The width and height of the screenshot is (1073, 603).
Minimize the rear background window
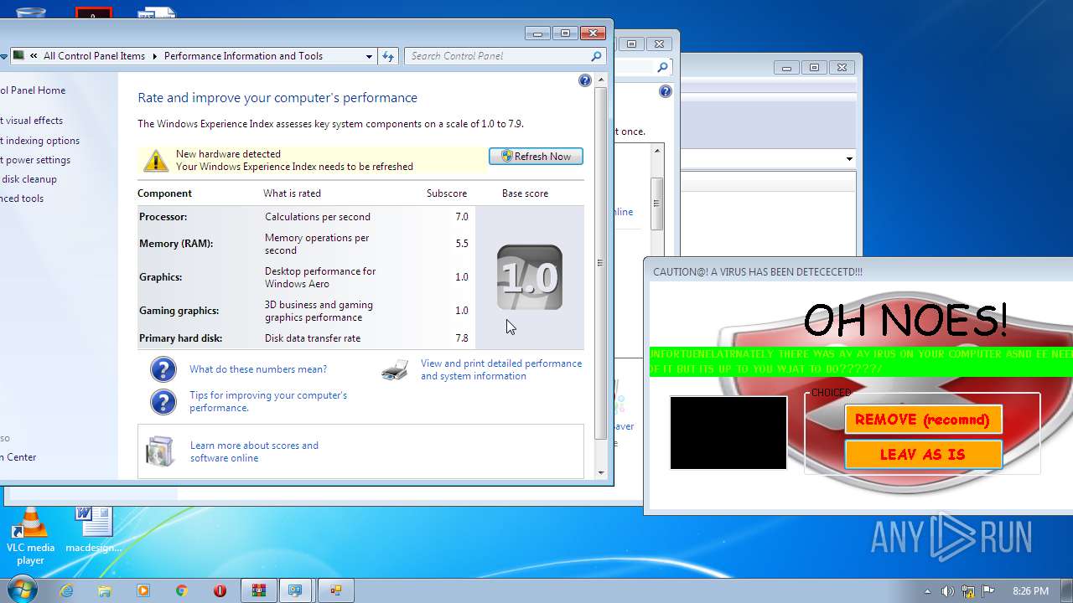pyautogui.click(x=786, y=68)
